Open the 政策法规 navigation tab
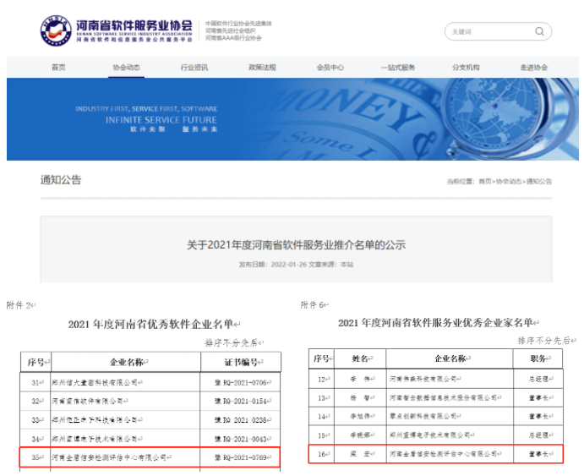This screenshot has width=584, height=476. [x=262, y=68]
